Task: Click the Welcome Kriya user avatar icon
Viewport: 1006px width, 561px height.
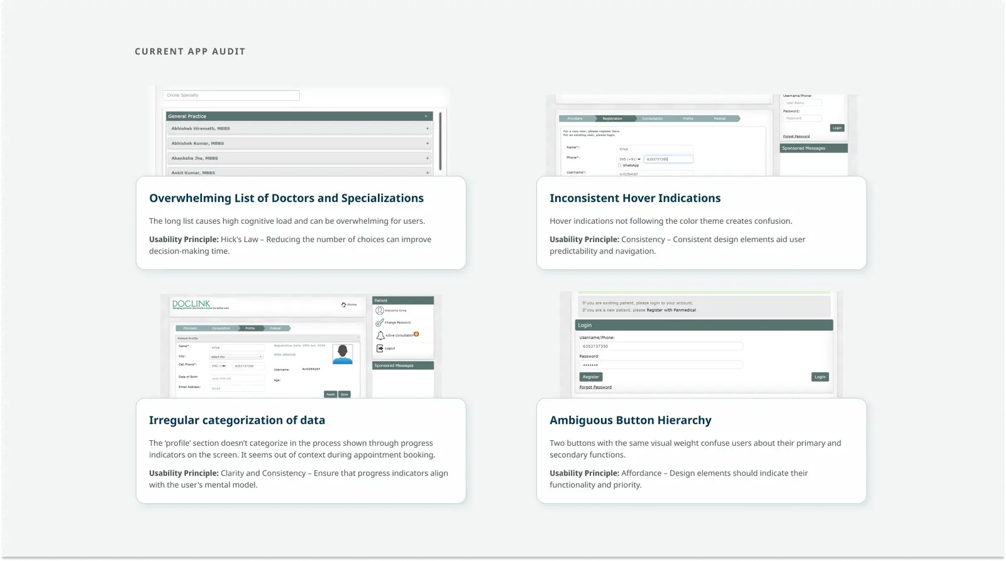Action: pos(380,311)
